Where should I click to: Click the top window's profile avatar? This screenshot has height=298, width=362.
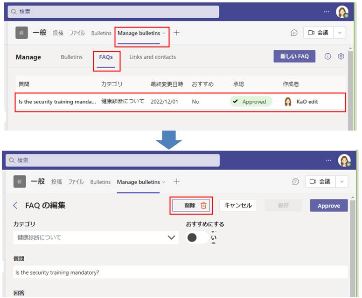coord(342,12)
